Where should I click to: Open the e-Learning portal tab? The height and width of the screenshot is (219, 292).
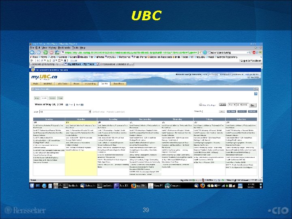90,84
